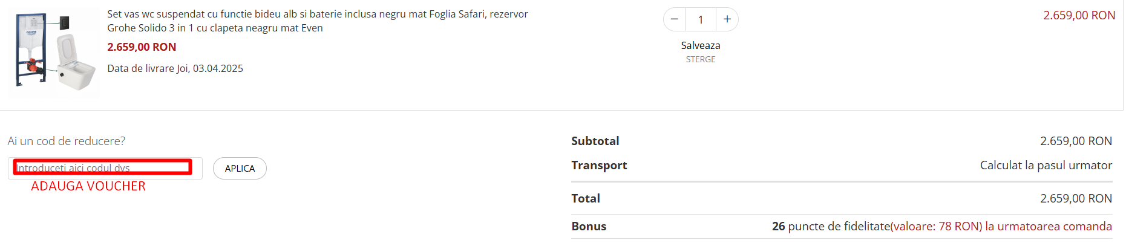The image size is (1126, 243).
Task: Click the 26 puncte de fidelitate text
Action: (831, 226)
